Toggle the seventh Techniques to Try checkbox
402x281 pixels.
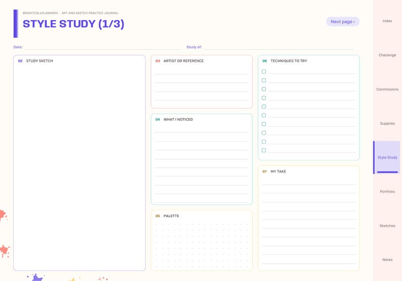[x=264, y=124]
